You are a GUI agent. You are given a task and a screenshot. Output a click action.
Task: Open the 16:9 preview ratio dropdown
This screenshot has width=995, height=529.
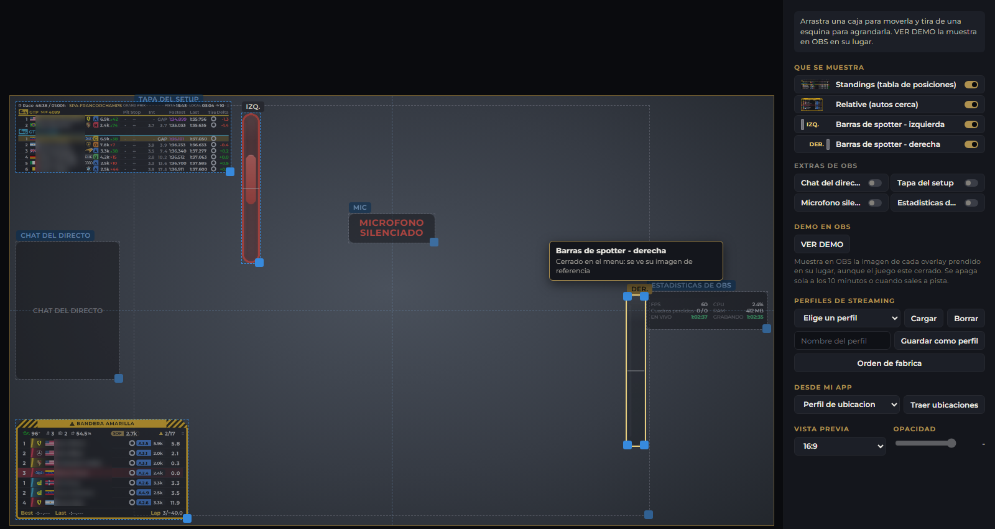840,446
